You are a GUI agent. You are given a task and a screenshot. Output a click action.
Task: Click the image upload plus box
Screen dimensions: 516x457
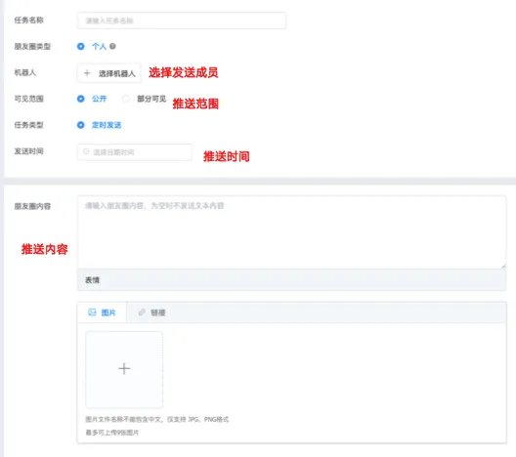click(x=124, y=369)
